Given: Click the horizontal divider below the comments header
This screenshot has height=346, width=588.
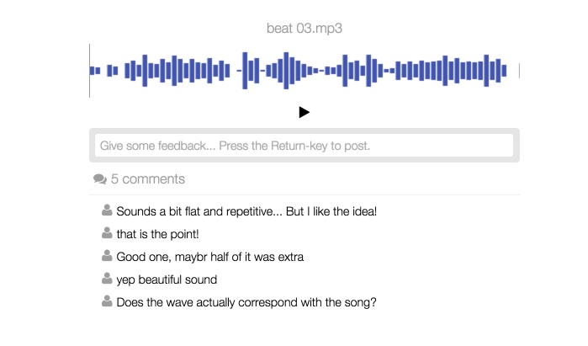Looking at the screenshot, I should 305,194.
